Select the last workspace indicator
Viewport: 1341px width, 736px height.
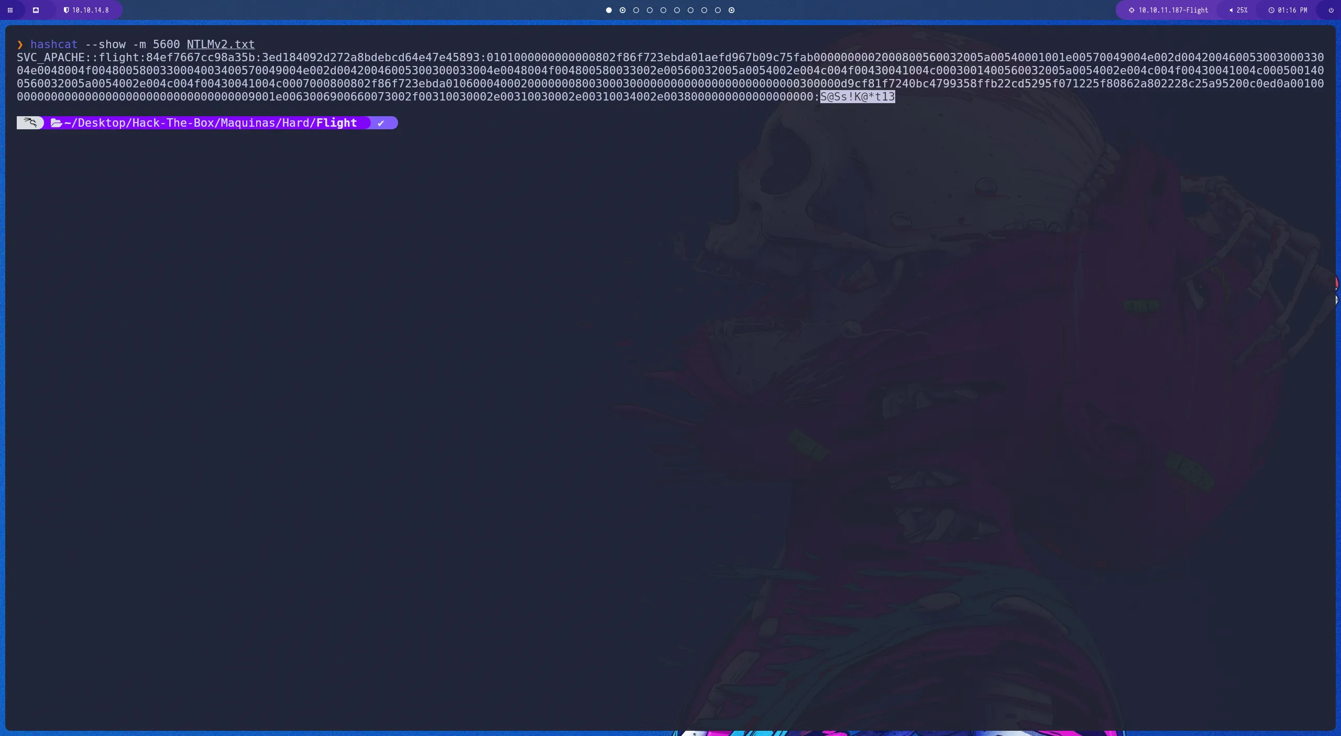pyautogui.click(x=731, y=10)
